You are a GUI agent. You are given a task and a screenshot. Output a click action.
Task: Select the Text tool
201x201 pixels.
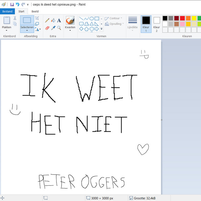(x=59, y=20)
